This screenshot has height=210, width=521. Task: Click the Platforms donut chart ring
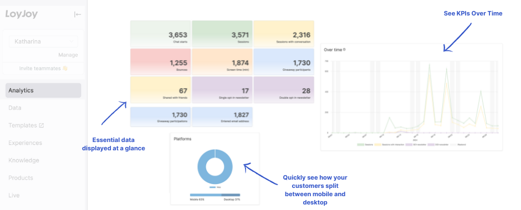[x=202, y=166]
